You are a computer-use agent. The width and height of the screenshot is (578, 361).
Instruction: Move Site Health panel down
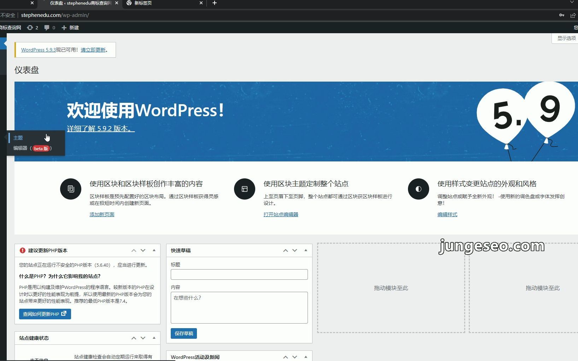pos(143,338)
